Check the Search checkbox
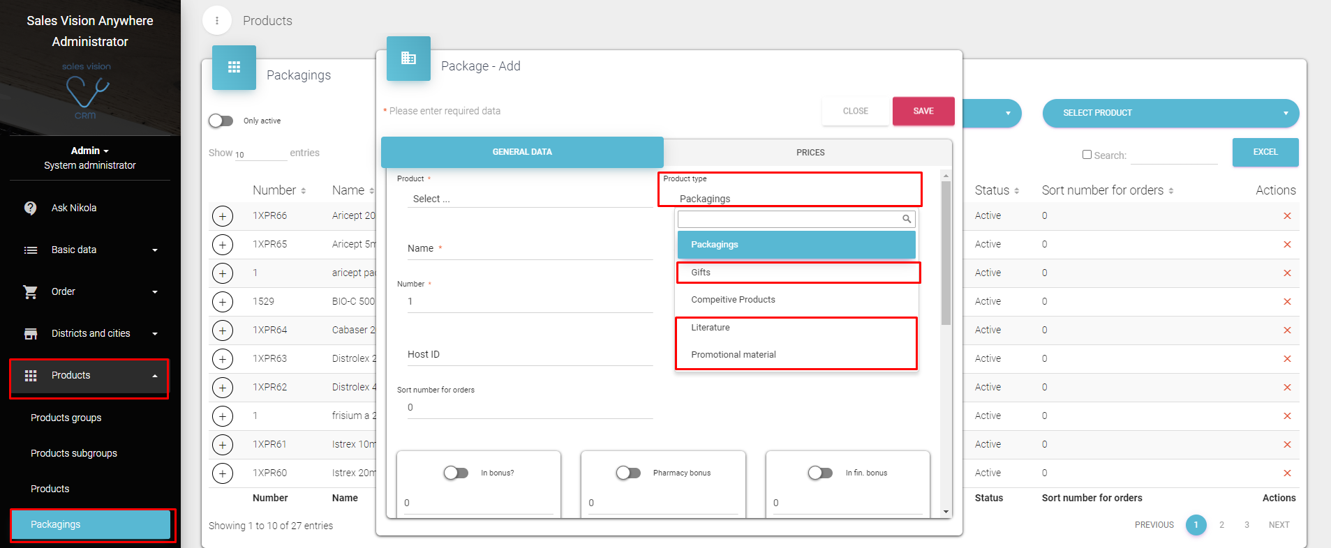This screenshot has width=1331, height=548. tap(1087, 155)
